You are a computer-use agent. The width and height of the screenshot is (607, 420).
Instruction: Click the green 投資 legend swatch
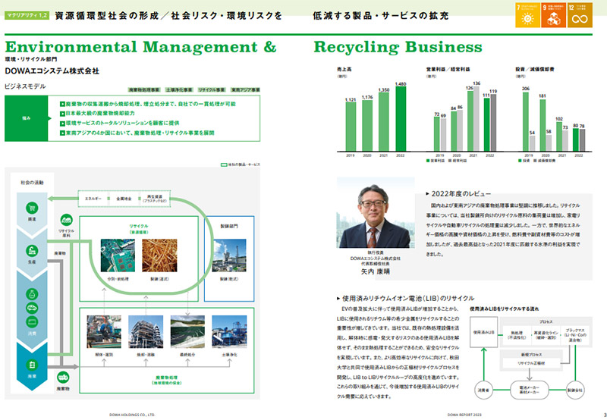click(x=520, y=161)
